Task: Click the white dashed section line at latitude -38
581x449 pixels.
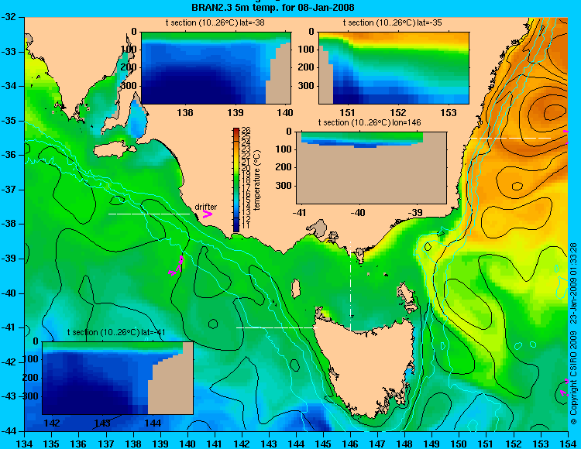Action: pos(149,214)
